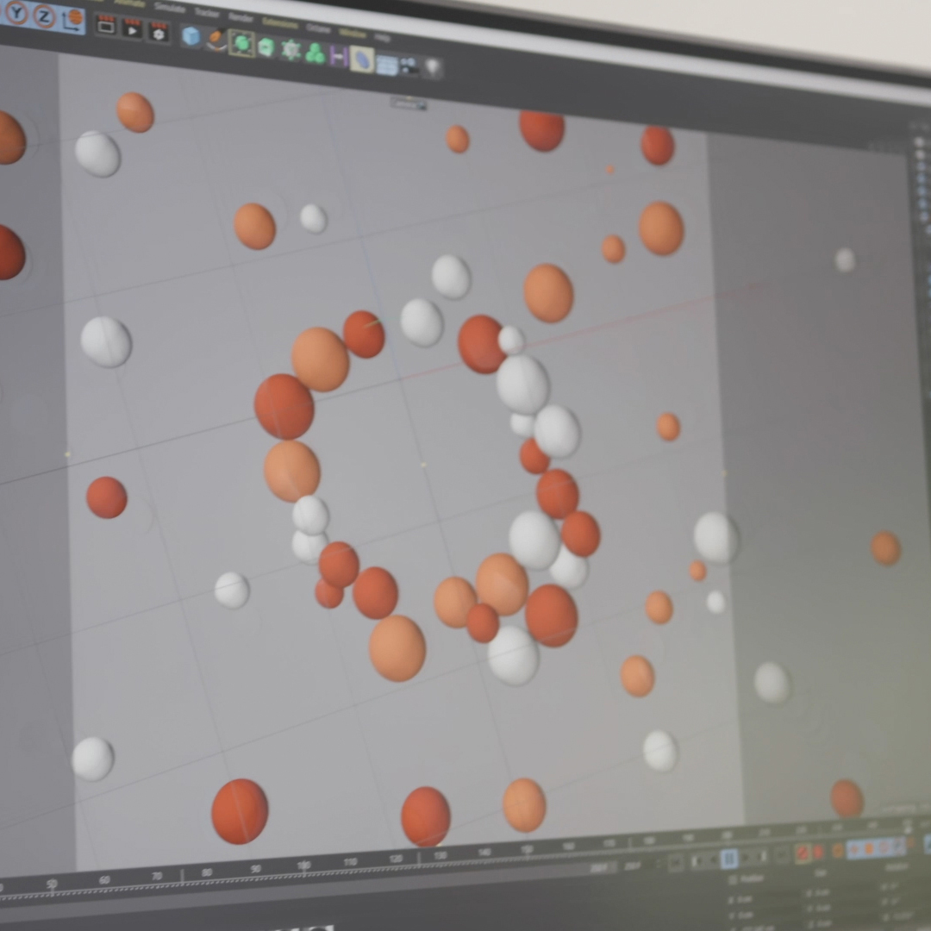The image size is (931, 931).
Task: Click the purple field icon
Action: (x=338, y=56)
